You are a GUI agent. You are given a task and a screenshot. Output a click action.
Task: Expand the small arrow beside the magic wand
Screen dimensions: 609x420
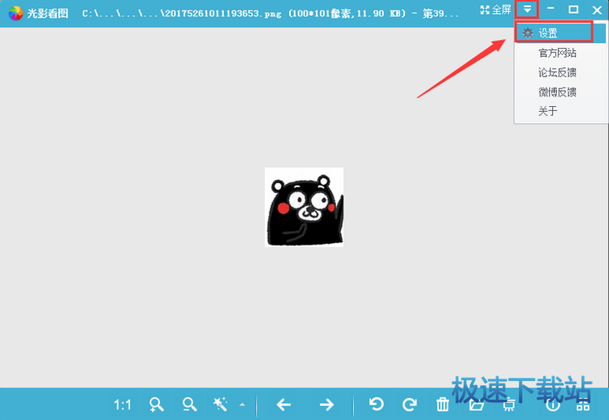tap(242, 405)
